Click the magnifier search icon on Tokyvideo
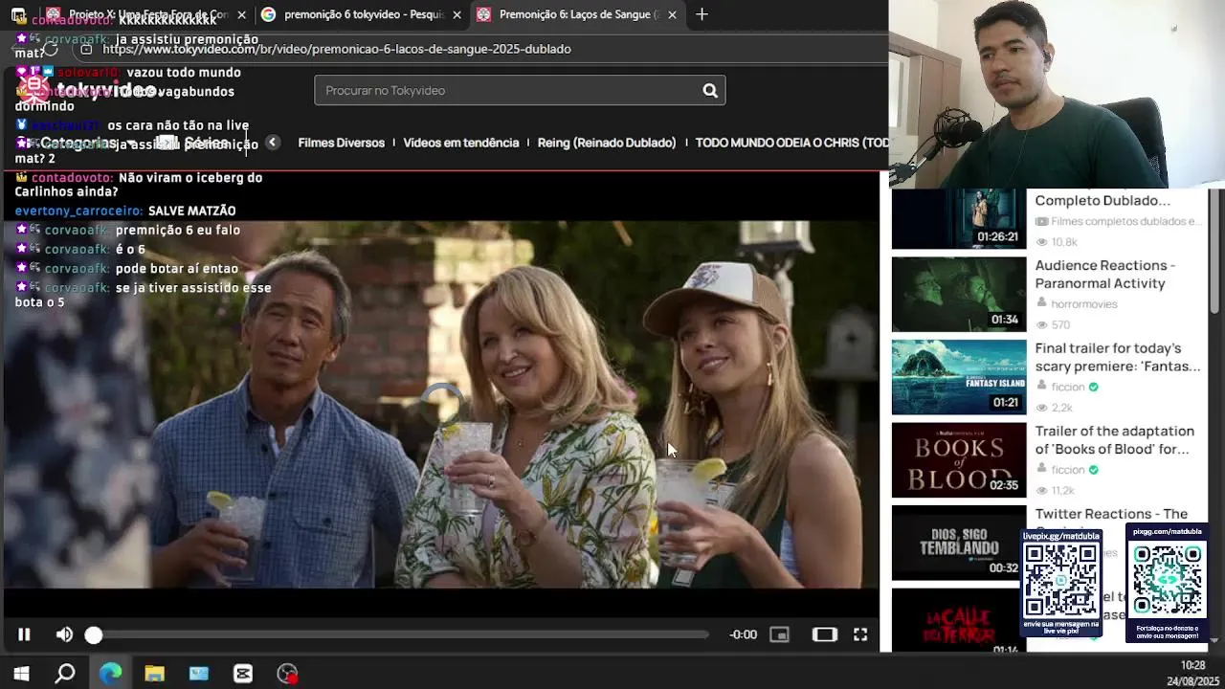The width and height of the screenshot is (1225, 689). pyautogui.click(x=710, y=90)
